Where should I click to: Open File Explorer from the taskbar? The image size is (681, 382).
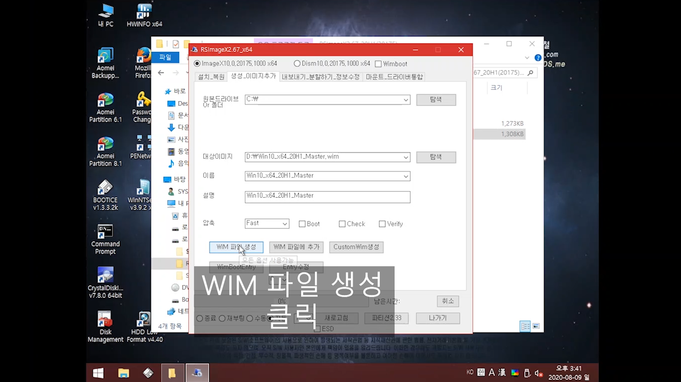tap(123, 373)
